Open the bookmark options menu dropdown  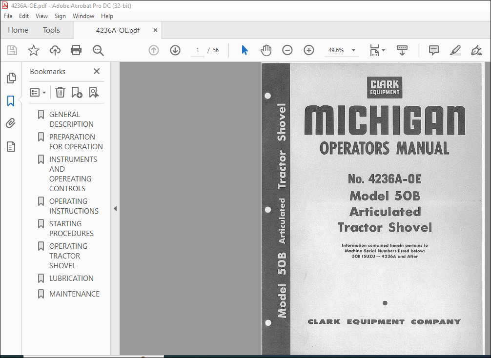point(38,92)
